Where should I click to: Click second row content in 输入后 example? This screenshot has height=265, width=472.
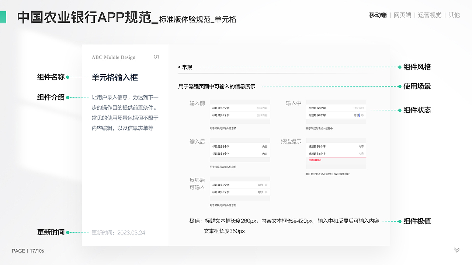click(265, 154)
